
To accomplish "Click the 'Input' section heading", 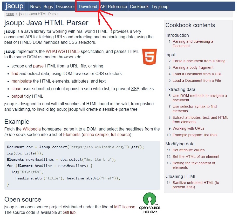I will point(170,55).
